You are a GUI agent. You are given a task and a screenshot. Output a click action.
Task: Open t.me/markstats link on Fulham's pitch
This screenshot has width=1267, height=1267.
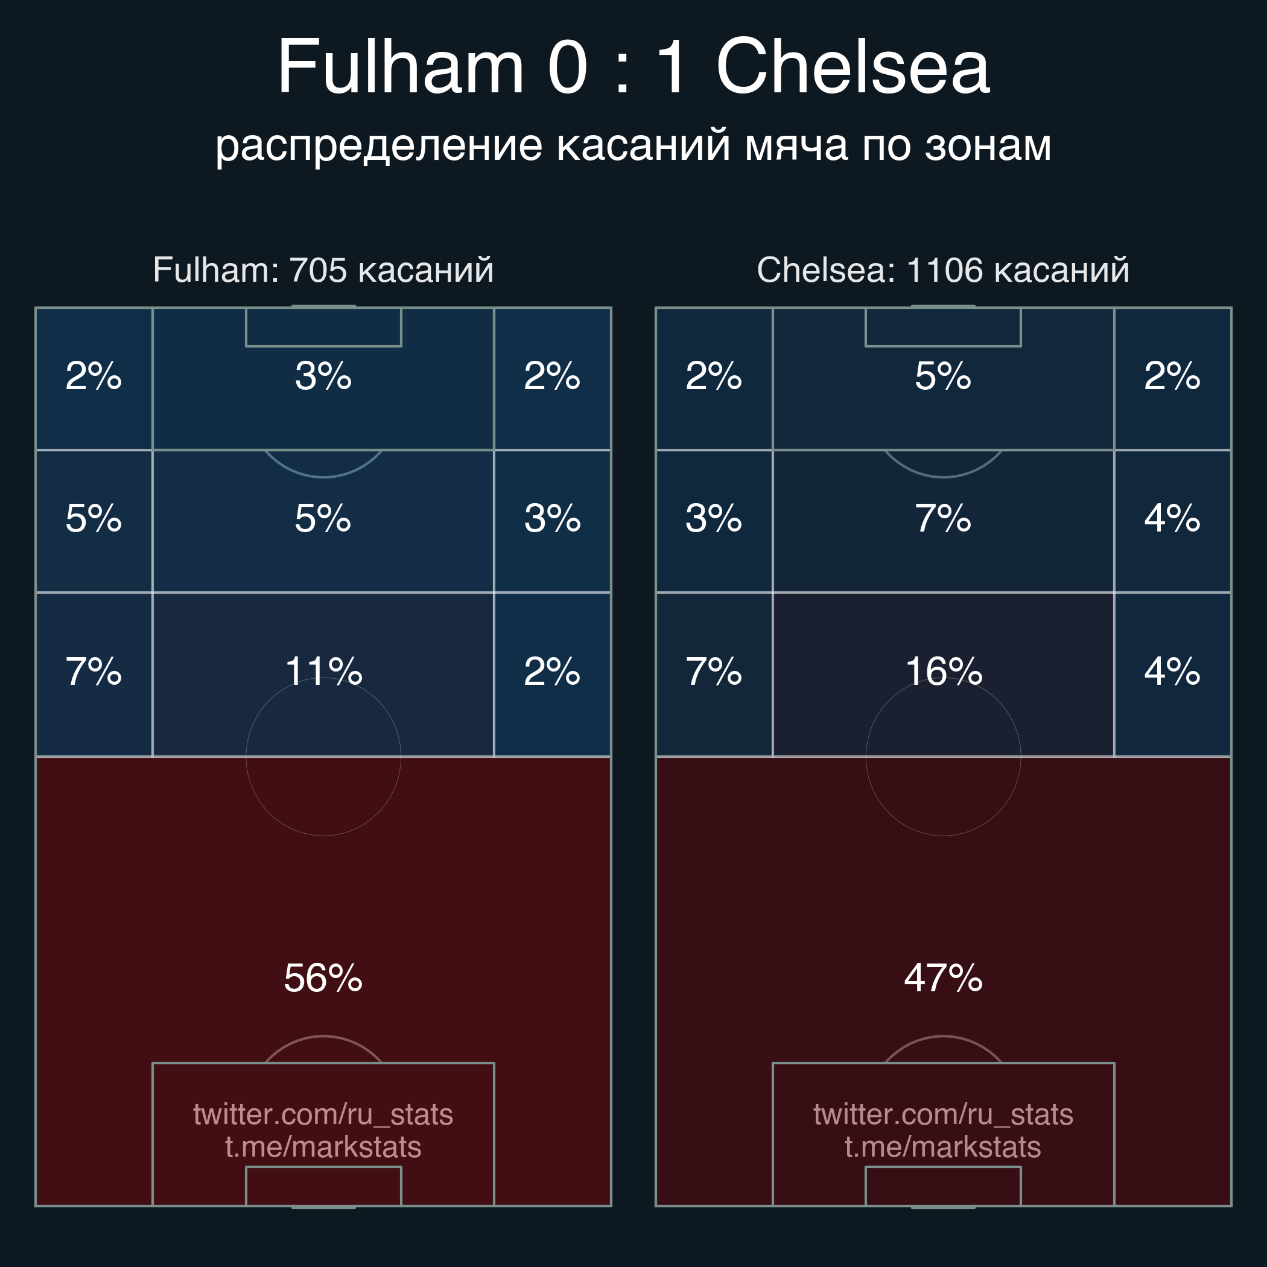(x=323, y=1147)
